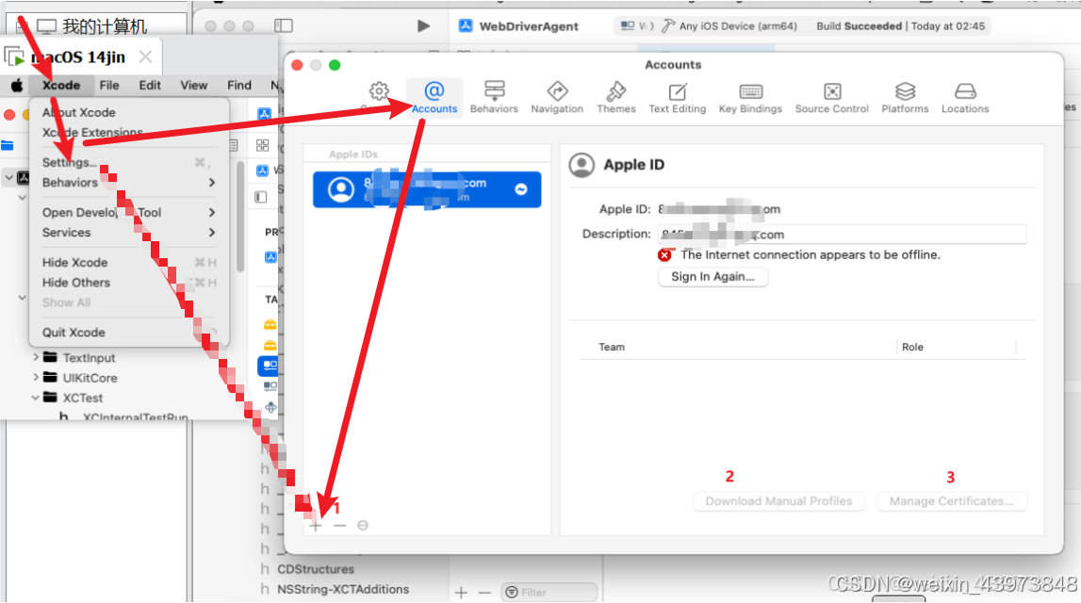Click the plus button beside the Filter field

(x=461, y=593)
